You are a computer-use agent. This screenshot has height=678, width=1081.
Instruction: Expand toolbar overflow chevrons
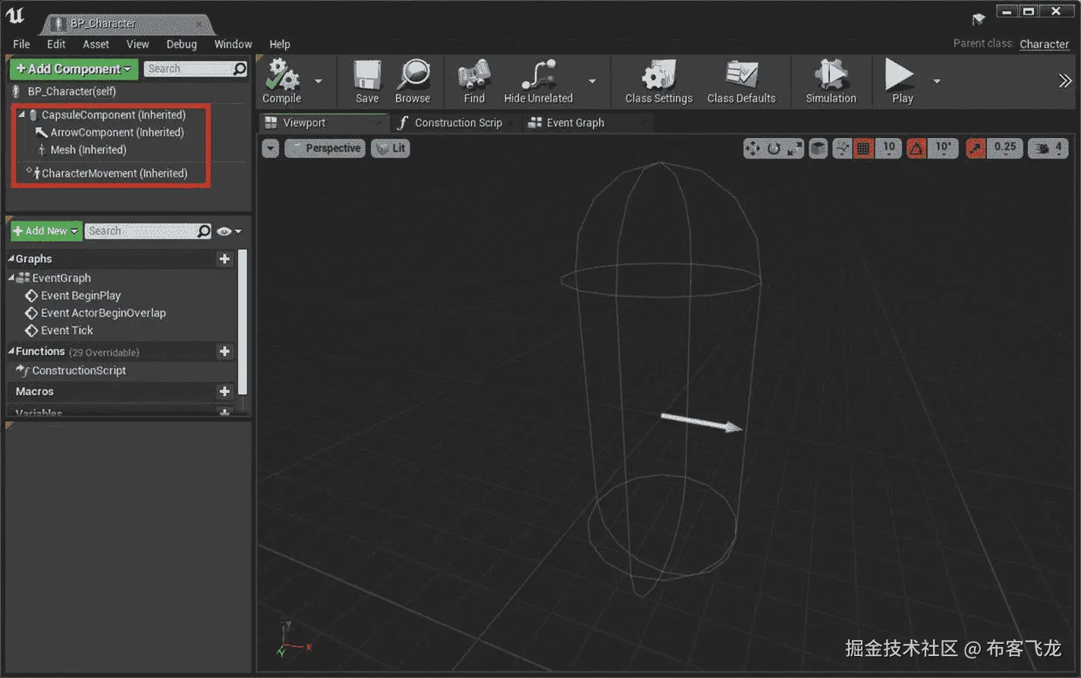point(1065,80)
